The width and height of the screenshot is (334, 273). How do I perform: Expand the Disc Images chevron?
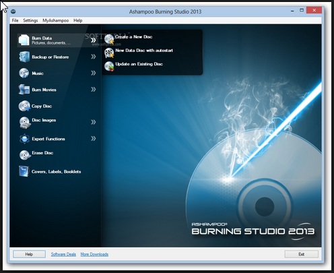[x=94, y=122]
